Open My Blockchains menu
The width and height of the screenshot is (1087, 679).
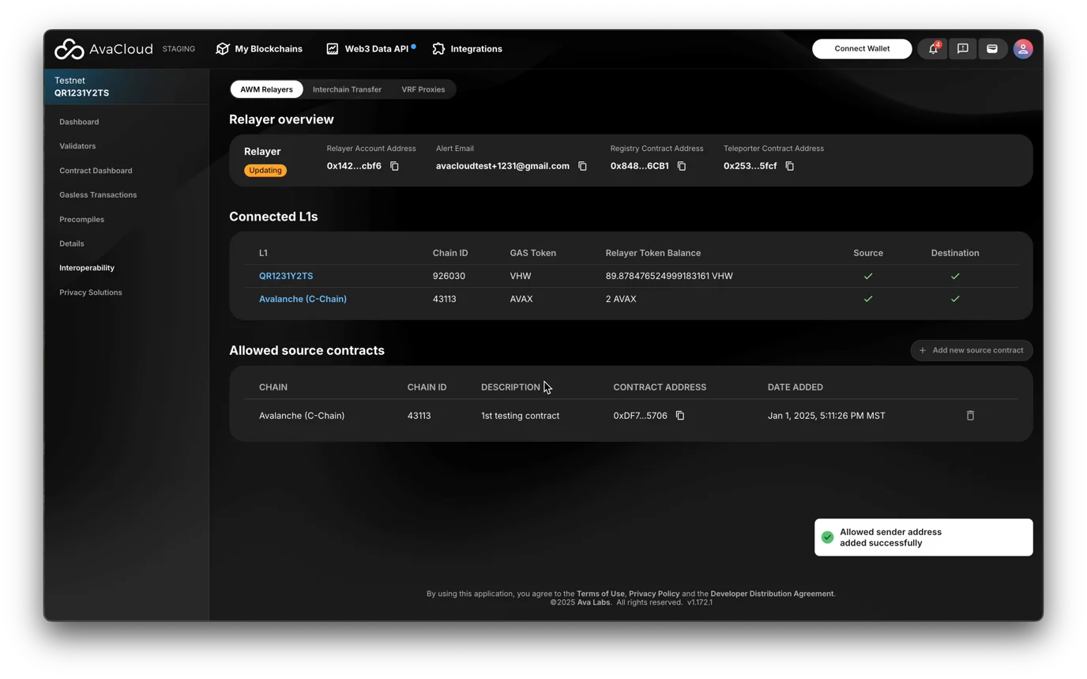(259, 49)
